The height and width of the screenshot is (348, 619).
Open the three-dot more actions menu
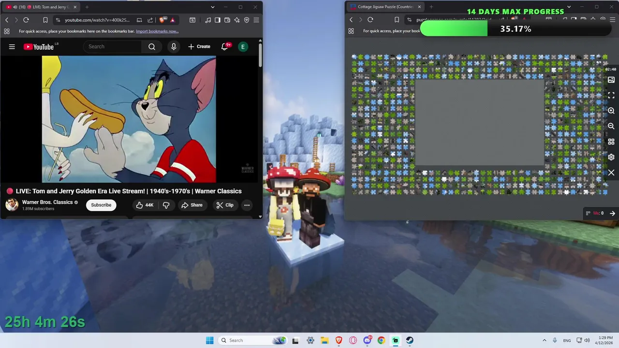point(247,205)
